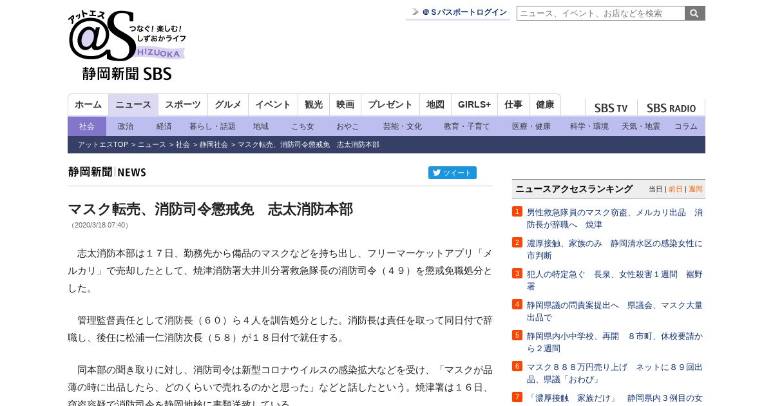The image size is (773, 406).
Task: Show ranking for 前日
Action: point(676,189)
